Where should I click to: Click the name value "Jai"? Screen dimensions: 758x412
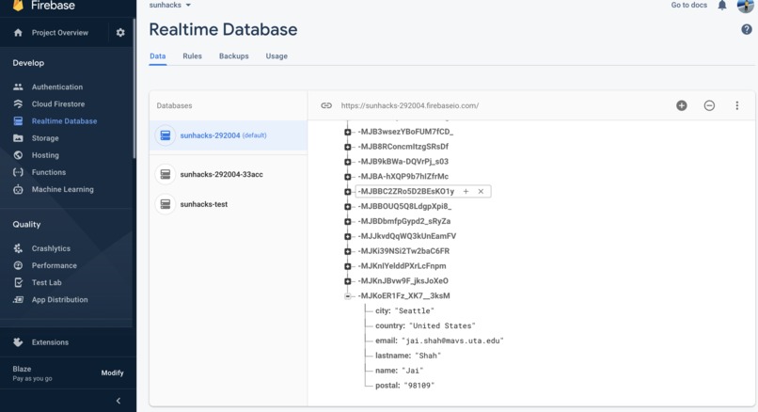(412, 371)
